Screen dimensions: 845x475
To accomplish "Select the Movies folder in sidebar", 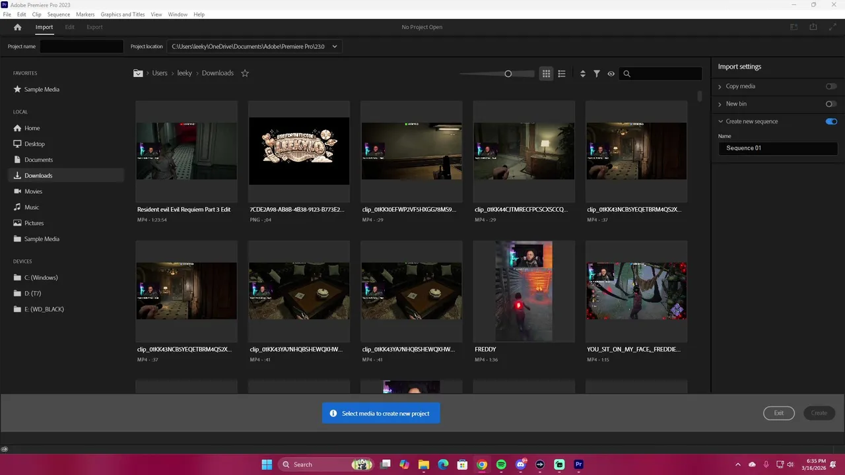I will (x=33, y=191).
